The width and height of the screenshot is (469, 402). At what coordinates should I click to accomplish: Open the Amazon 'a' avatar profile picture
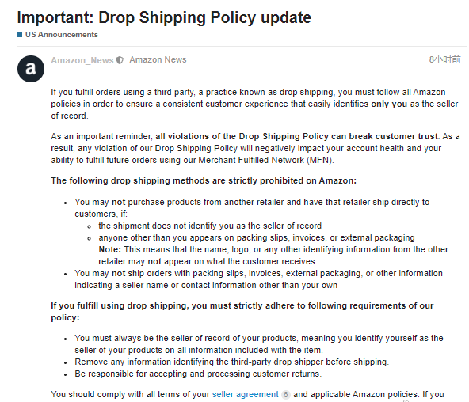point(31,69)
